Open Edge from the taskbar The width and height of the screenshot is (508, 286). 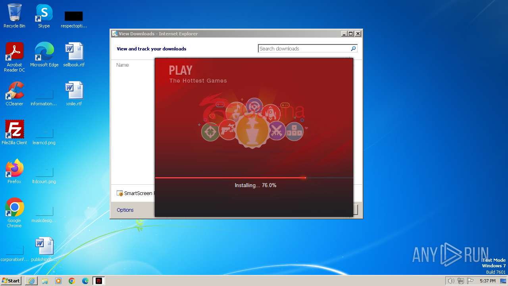[x=85, y=281]
